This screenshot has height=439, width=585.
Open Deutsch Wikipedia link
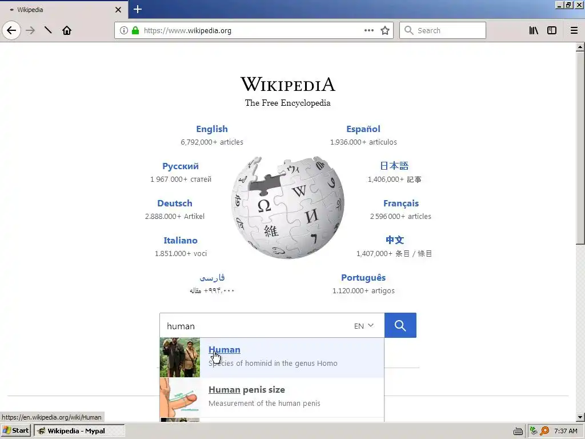coord(175,203)
